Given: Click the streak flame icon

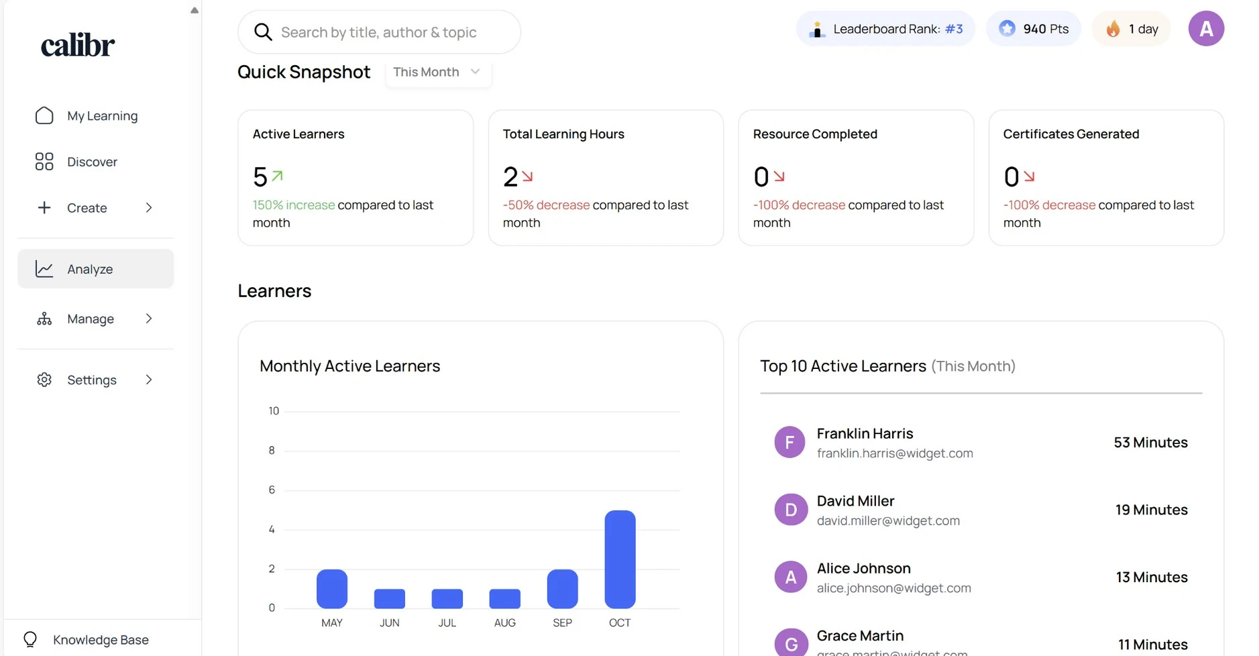Looking at the screenshot, I should (1113, 28).
